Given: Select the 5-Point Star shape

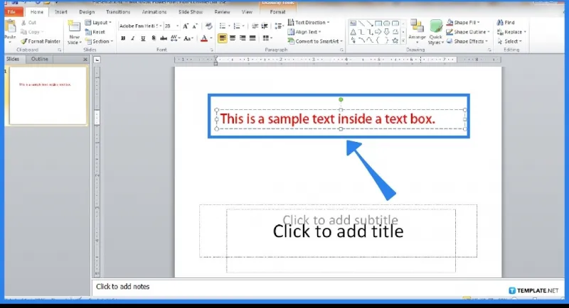Looking at the screenshot, I should point(395,41).
